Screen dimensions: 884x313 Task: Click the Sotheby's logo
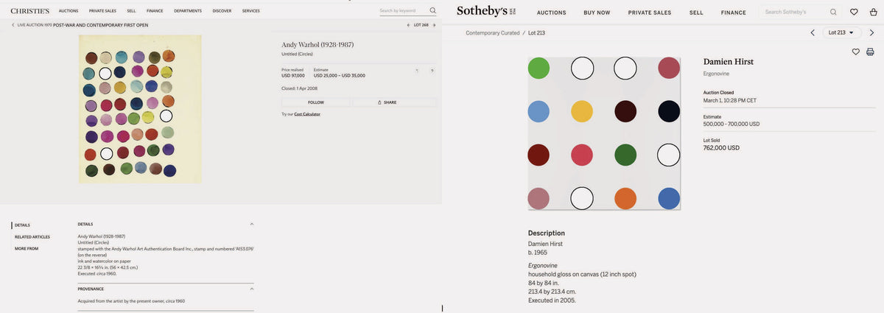click(x=488, y=11)
